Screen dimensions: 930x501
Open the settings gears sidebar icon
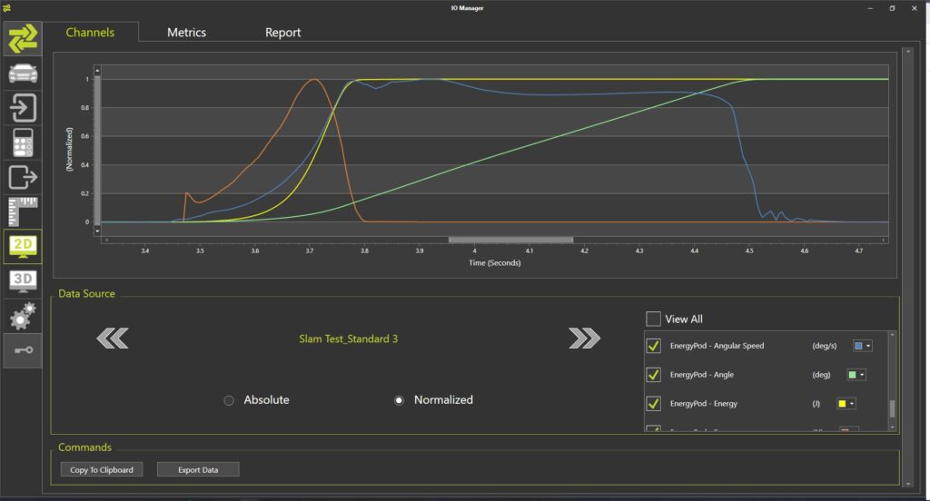[x=23, y=316]
